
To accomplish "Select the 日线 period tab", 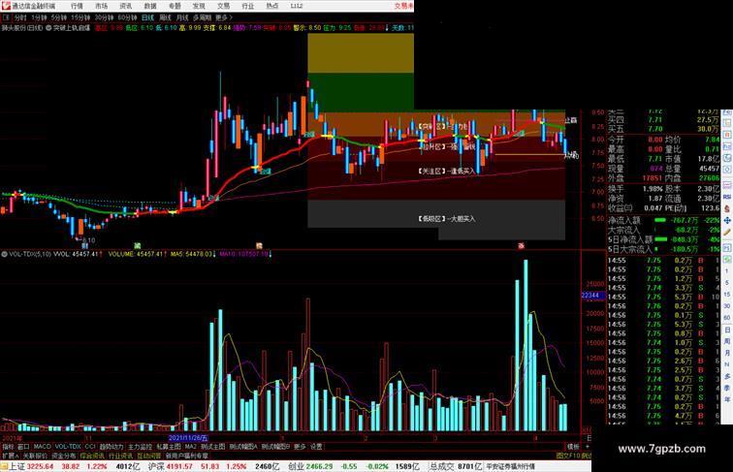I will click(x=147, y=17).
